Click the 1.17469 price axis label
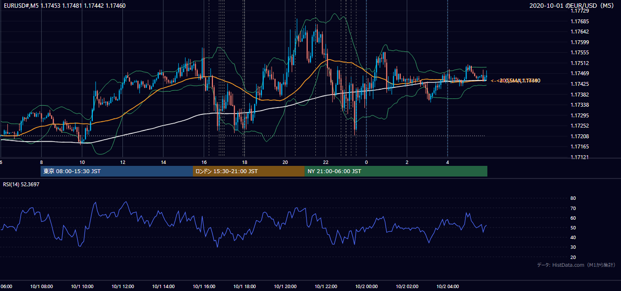 580,73
